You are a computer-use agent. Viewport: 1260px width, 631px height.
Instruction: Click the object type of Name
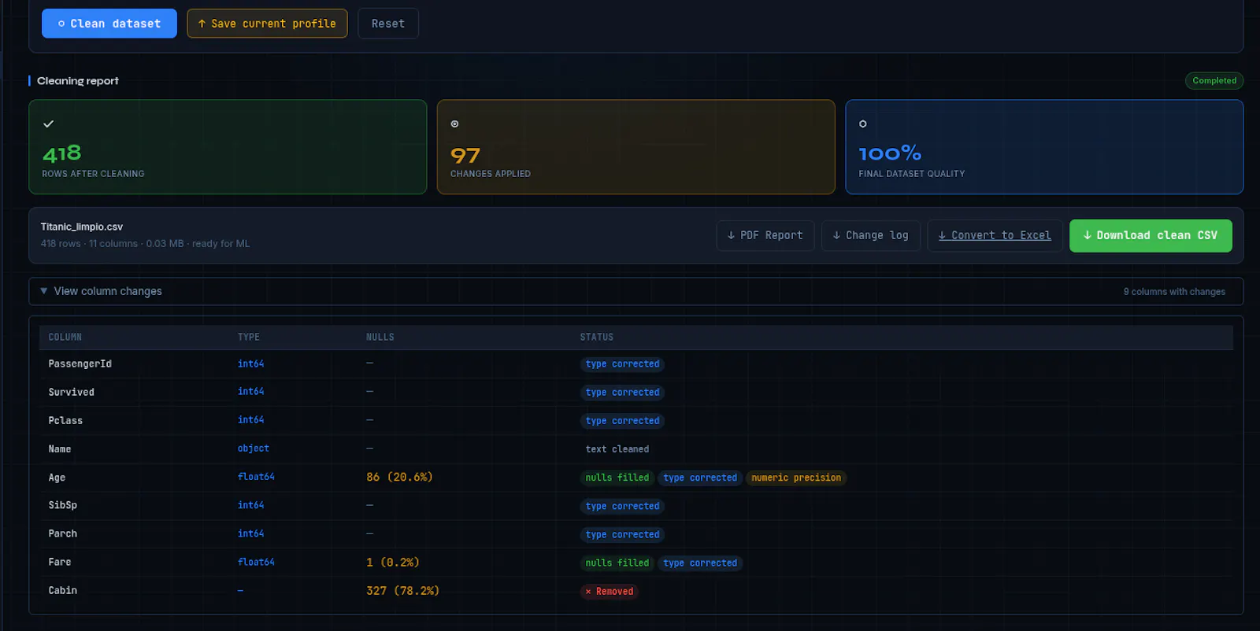tap(254, 448)
